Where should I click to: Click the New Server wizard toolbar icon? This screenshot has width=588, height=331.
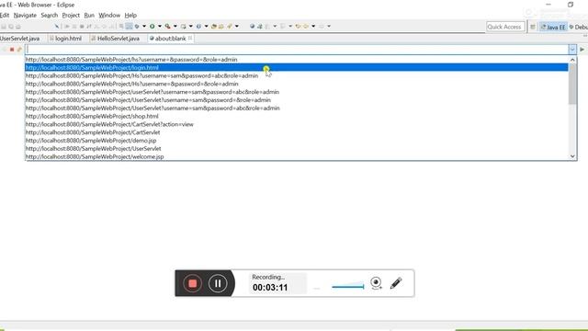pyautogui.click(x=184, y=27)
